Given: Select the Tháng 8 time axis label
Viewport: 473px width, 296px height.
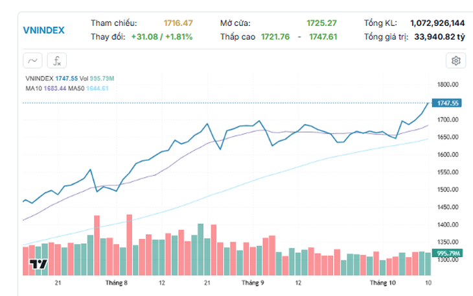Looking at the screenshot, I should tap(117, 283).
